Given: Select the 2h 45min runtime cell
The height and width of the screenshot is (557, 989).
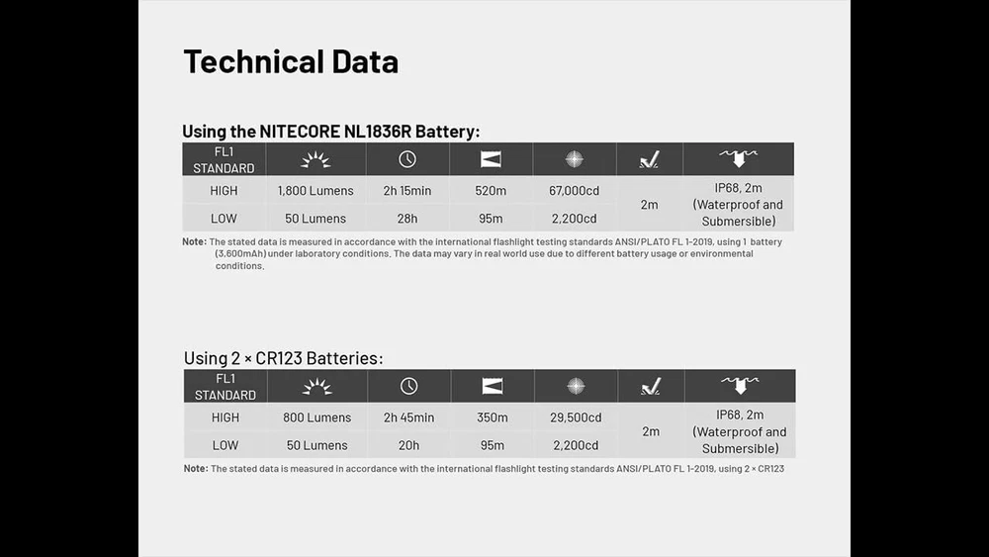Looking at the screenshot, I should 408,418.
